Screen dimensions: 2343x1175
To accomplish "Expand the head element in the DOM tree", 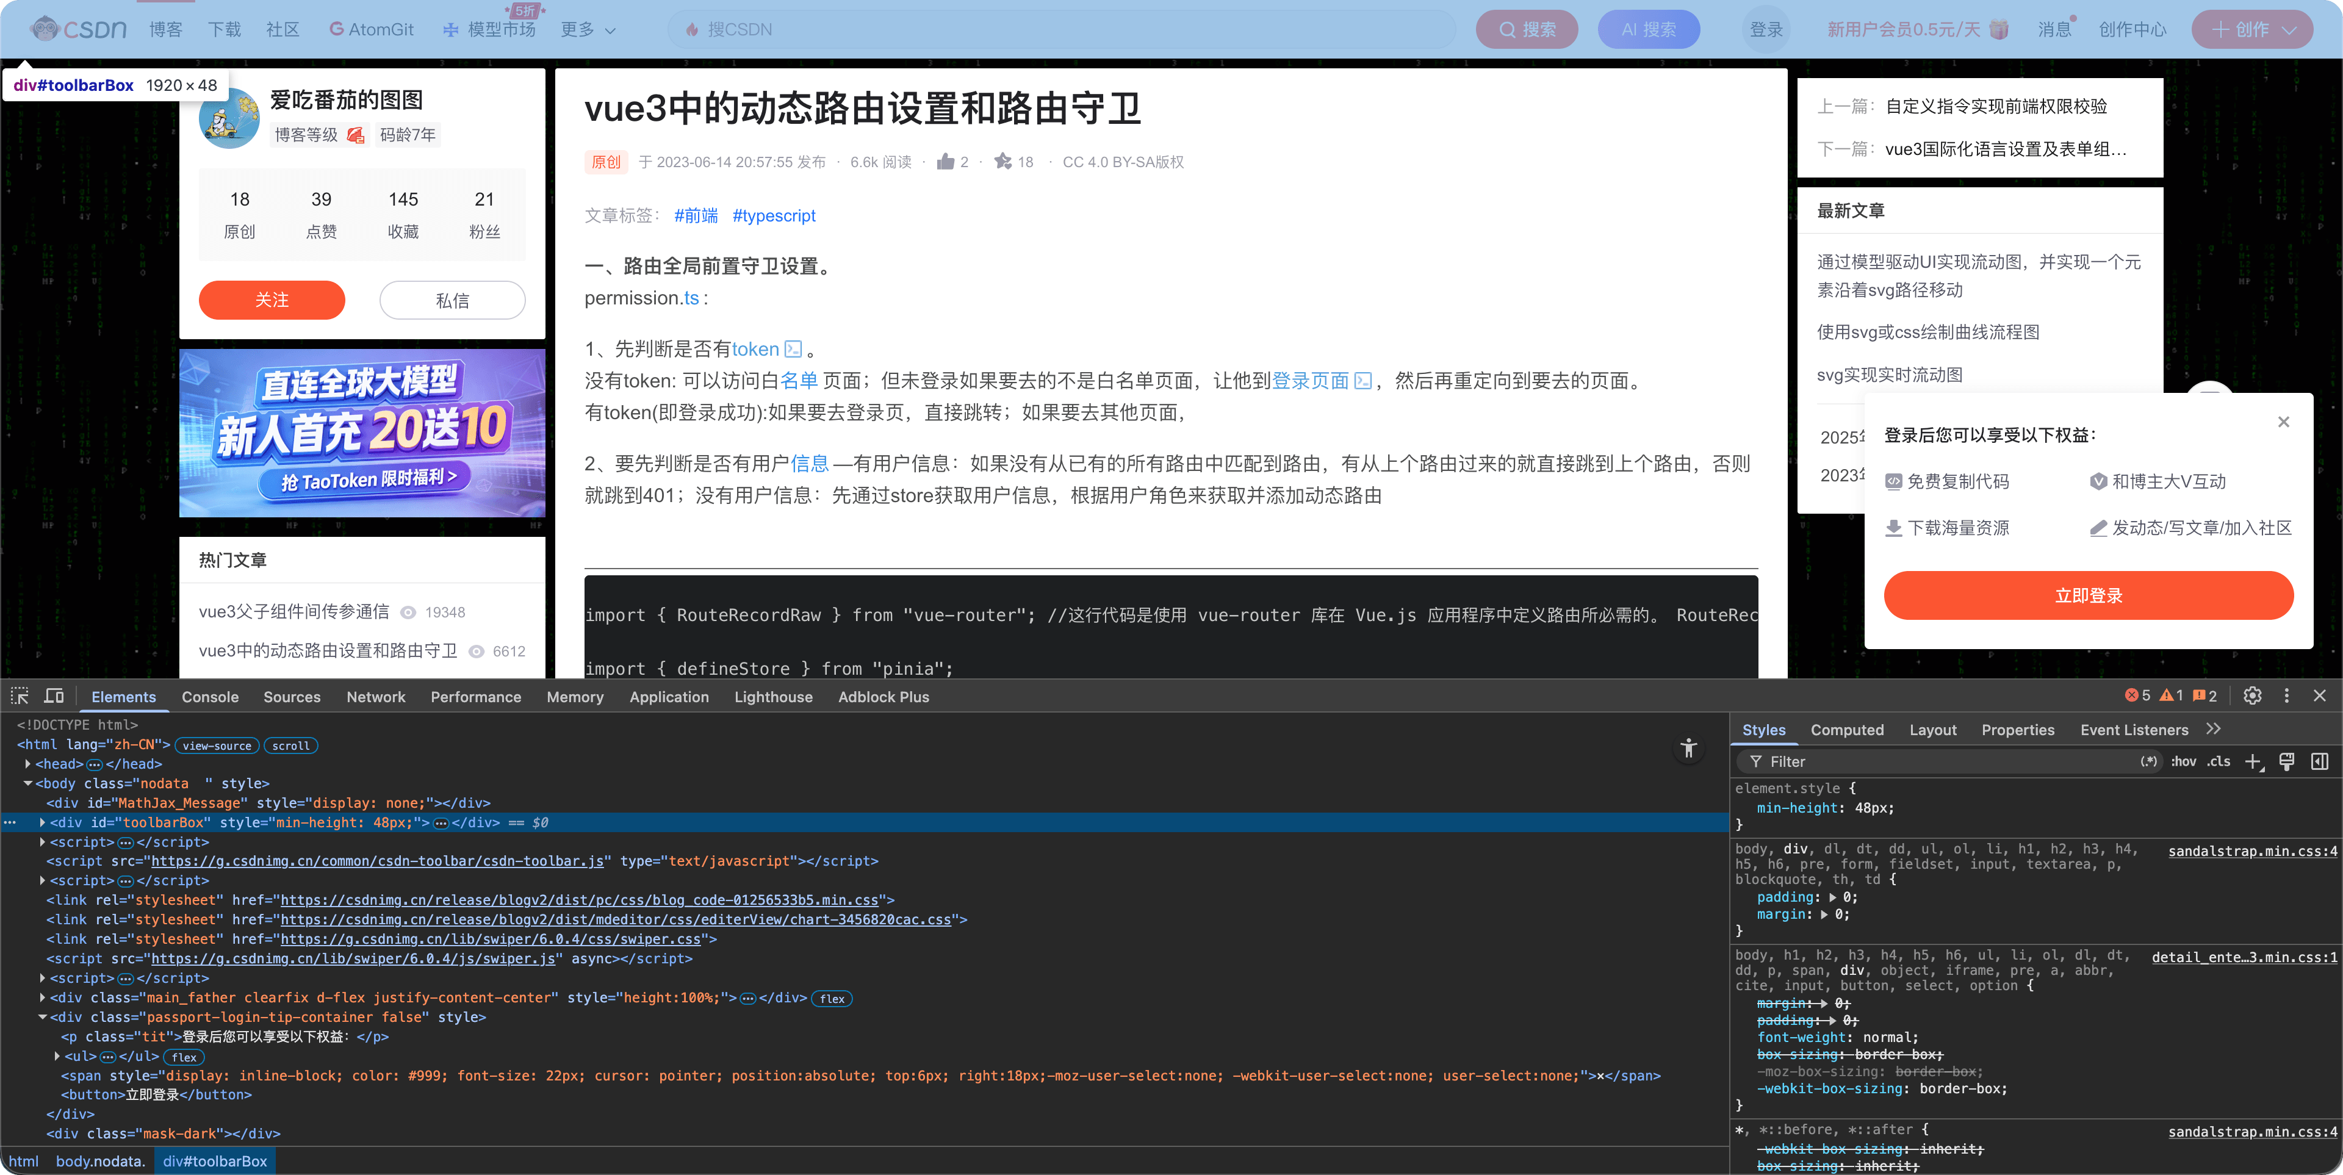I will 28,764.
